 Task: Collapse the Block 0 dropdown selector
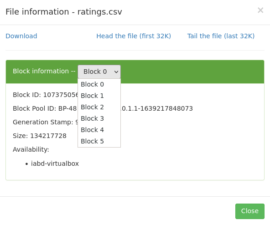[99, 72]
